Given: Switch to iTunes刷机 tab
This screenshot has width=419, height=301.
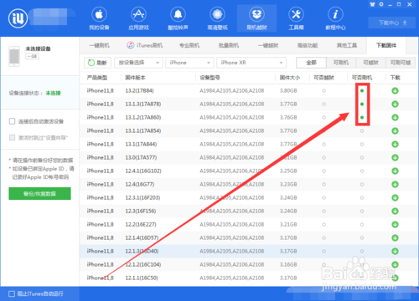Looking at the screenshot, I should coord(145,45).
